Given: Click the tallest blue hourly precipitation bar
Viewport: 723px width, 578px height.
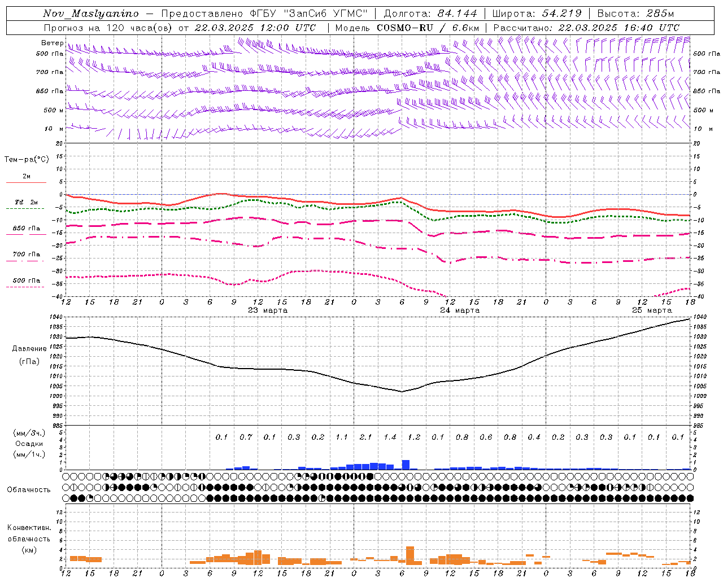Looking at the screenshot, I should click(x=406, y=465).
